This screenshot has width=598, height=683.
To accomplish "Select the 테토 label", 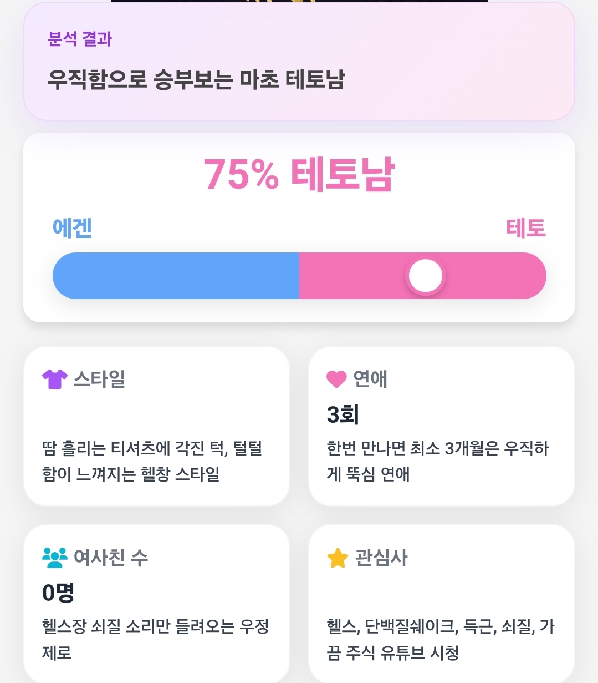I will point(526,228).
